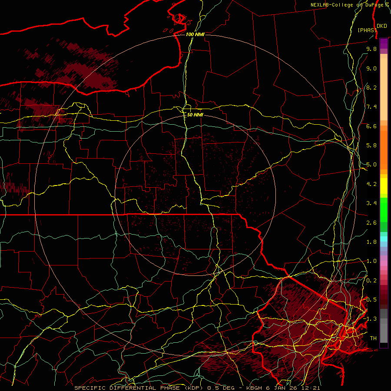Select the 1.0 scale label

coord(371,261)
